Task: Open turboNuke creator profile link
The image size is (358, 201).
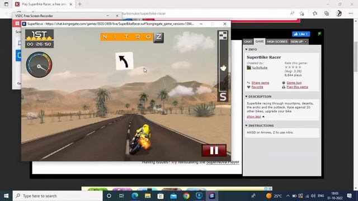Action: coord(260,68)
